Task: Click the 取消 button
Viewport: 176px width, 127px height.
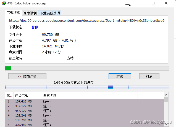Action: coord(149,76)
